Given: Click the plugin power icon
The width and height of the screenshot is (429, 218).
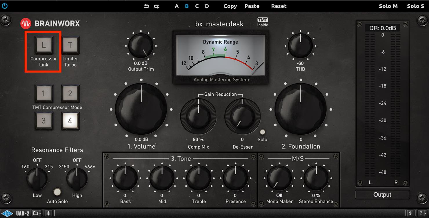Looking at the screenshot, I should 5,6.
